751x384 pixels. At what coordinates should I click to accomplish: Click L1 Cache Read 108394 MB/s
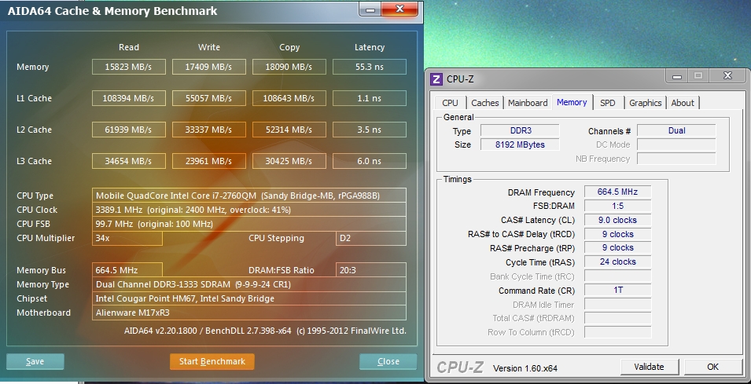coord(129,98)
